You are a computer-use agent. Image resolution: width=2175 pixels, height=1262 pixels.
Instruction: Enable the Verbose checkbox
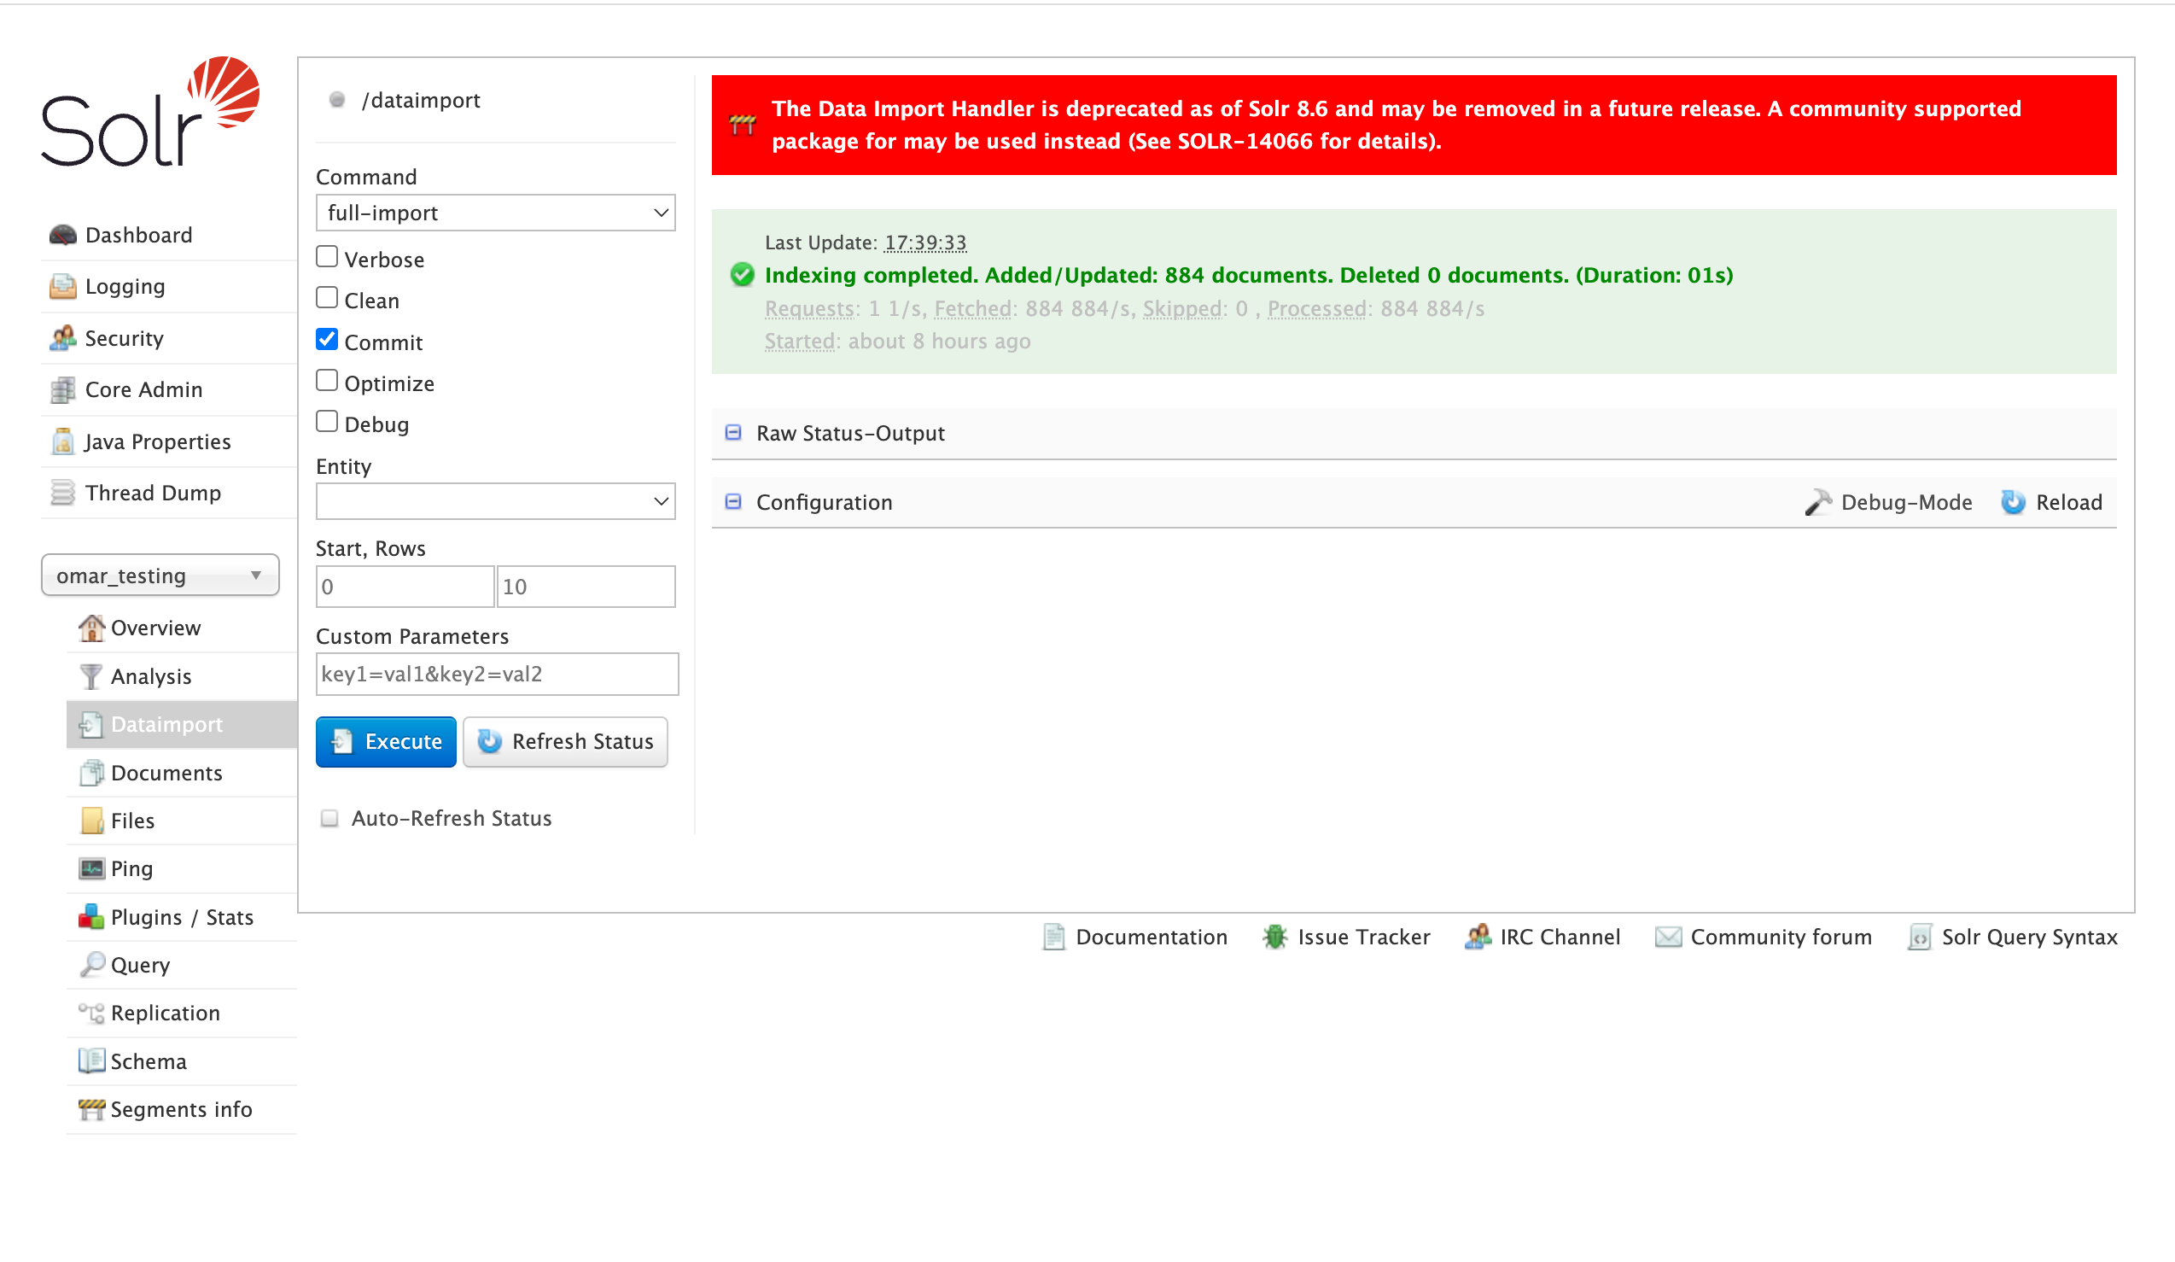click(326, 255)
